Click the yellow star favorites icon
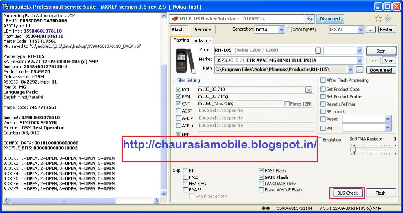 [378, 18]
